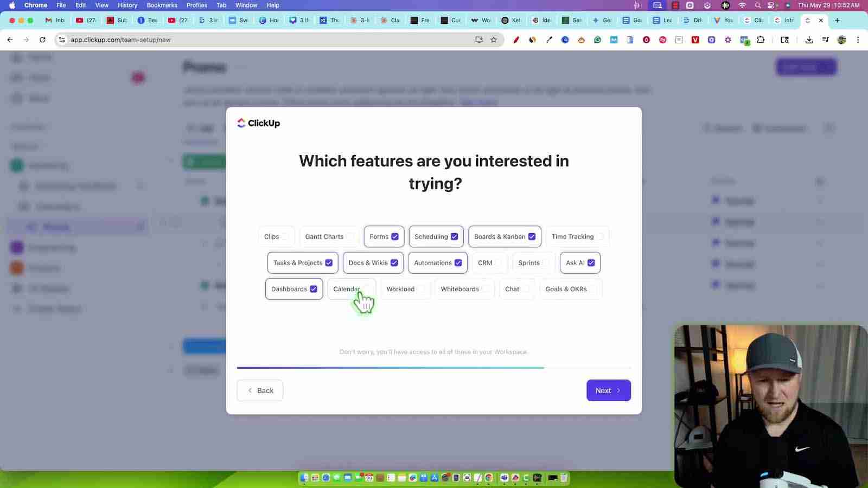This screenshot has width=868, height=488.
Task: Enable the Gantt Charts feature
Action: 329,236
